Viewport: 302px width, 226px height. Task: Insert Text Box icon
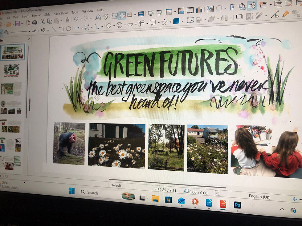click(210, 9)
